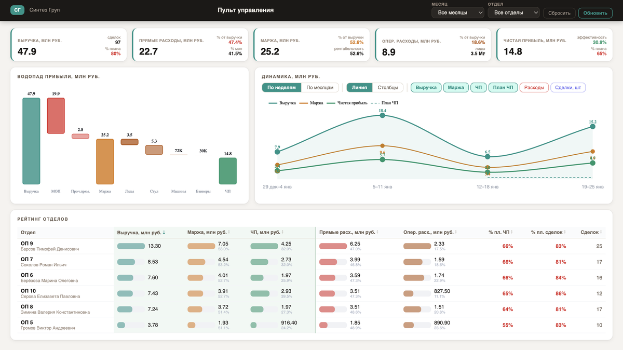The height and width of the screenshot is (350, 623).
Task: Click the Пульт управления page title
Action: 246,10
